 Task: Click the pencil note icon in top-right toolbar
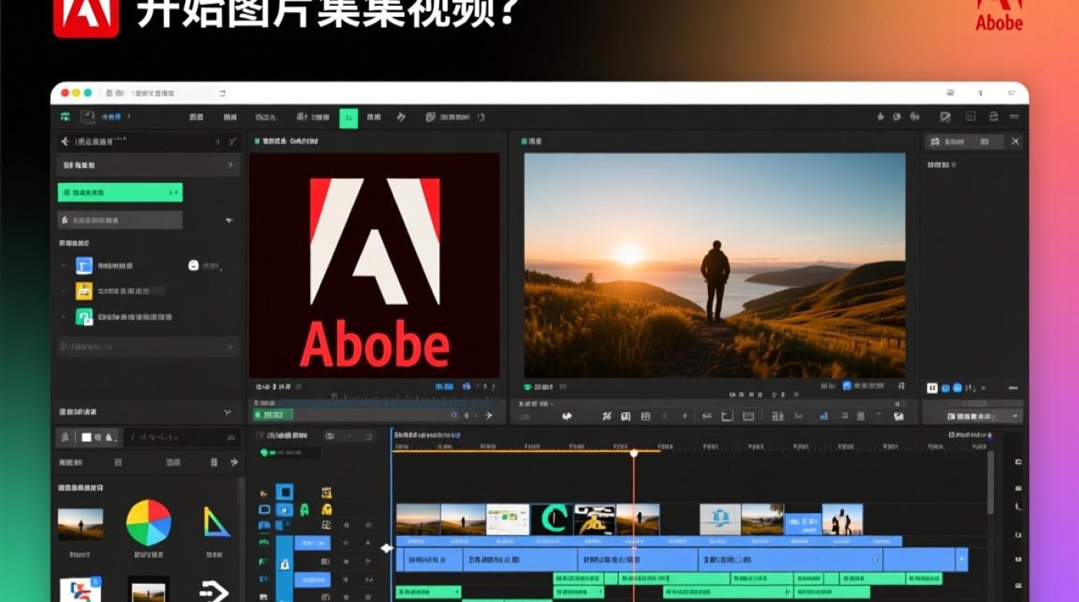coord(945,117)
